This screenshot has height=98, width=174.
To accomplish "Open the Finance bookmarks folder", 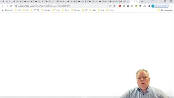I will click(76, 10).
